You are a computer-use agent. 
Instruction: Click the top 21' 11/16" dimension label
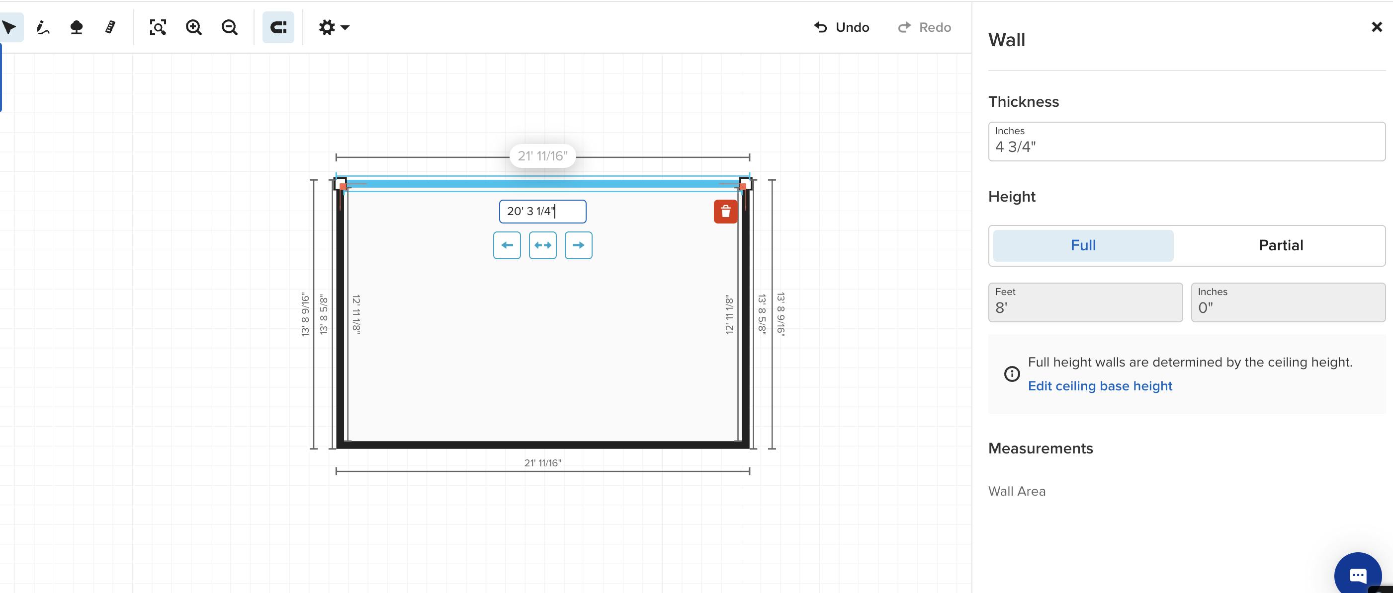(542, 156)
